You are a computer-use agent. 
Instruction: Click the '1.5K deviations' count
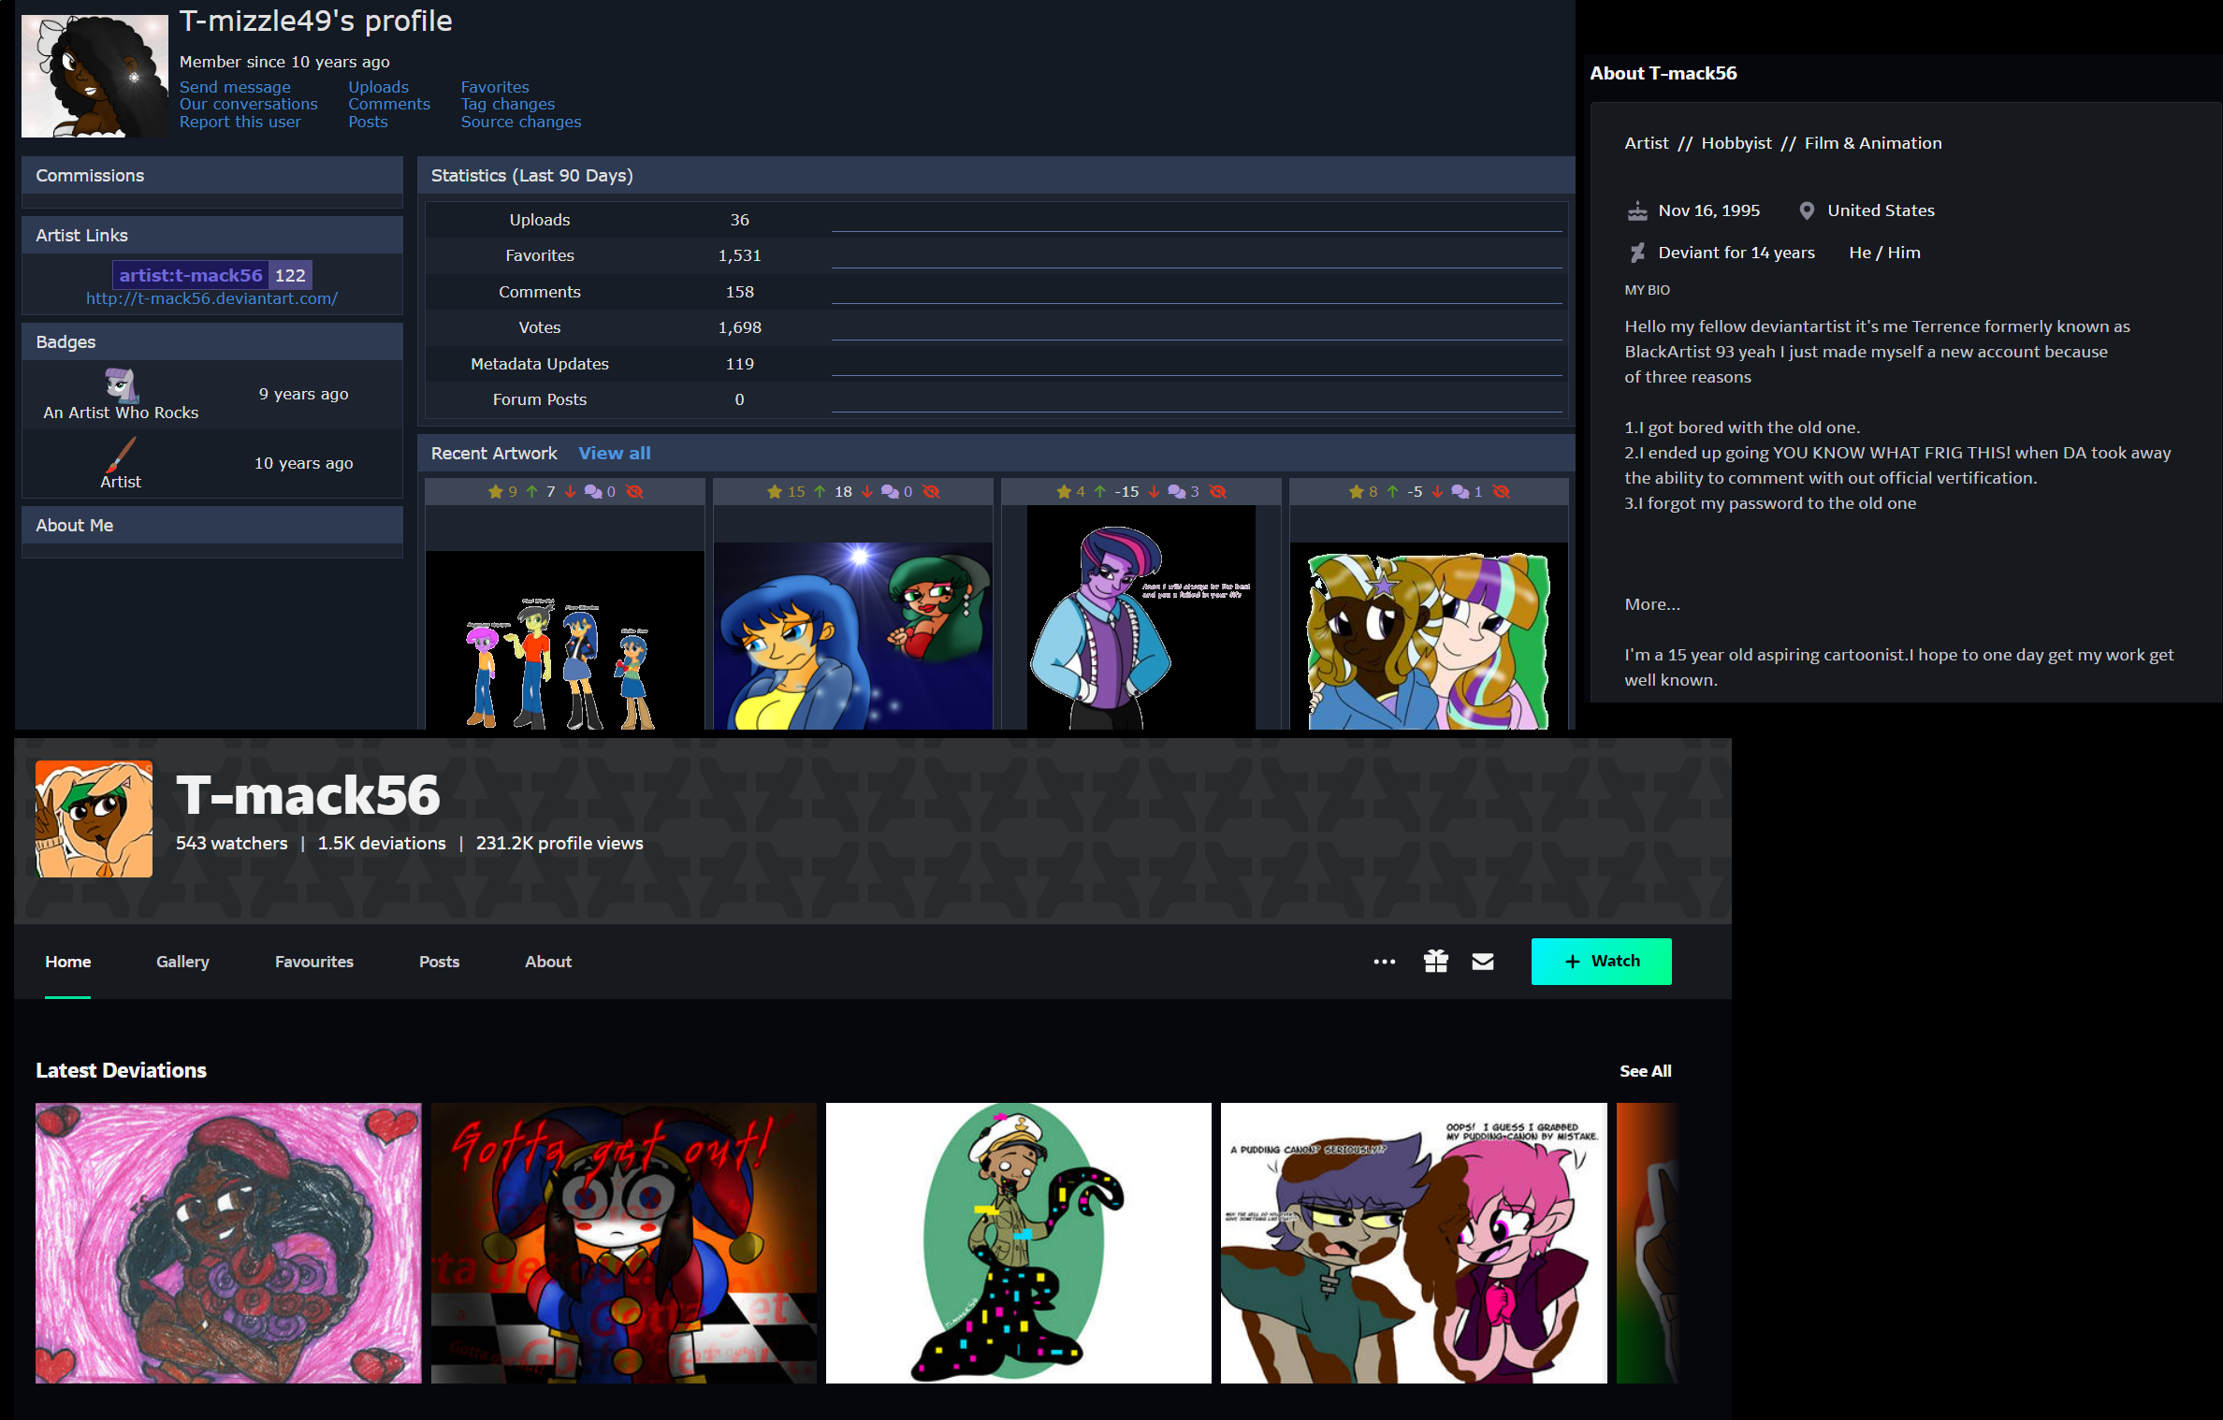pyautogui.click(x=382, y=843)
